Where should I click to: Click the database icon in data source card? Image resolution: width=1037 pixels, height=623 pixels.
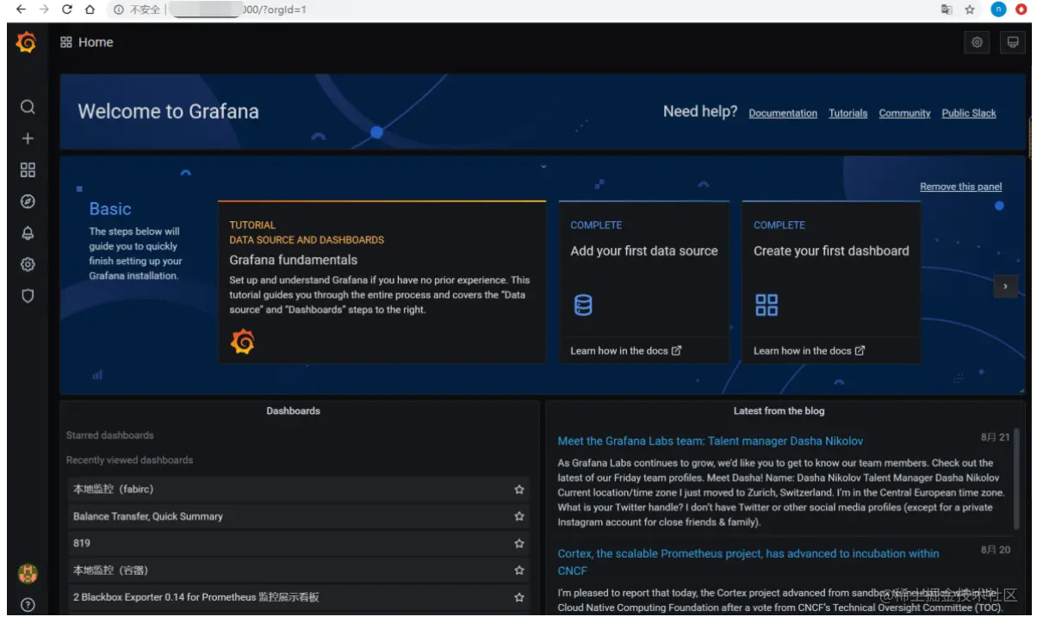coord(583,305)
